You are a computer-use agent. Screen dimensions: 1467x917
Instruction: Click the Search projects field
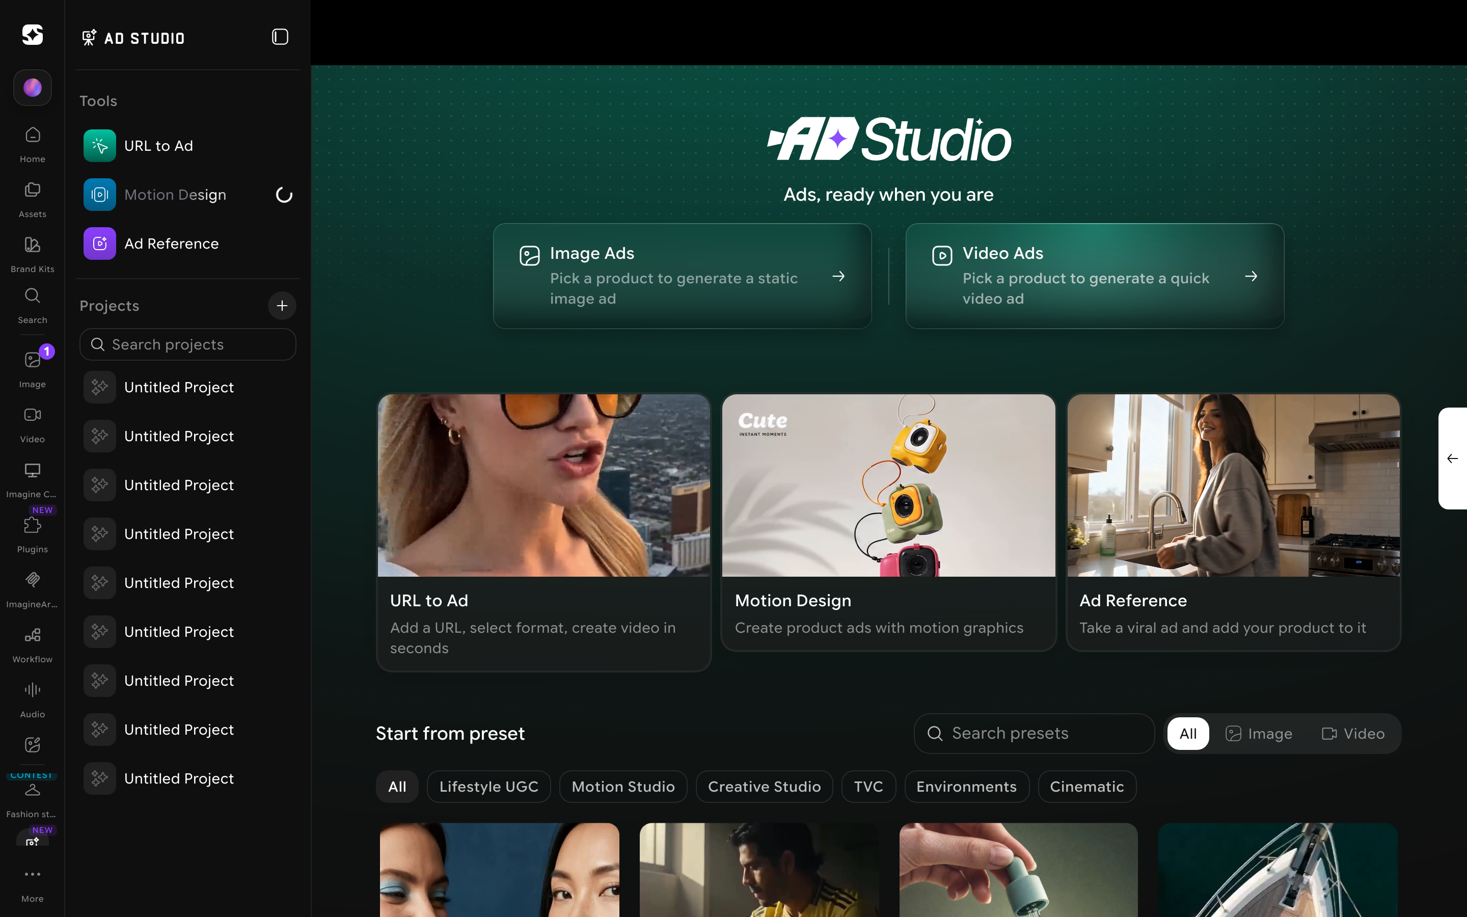pyautogui.click(x=188, y=344)
